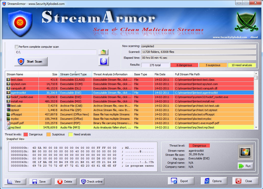Click the document icon of mydoc row
The height and width of the screenshot is (189, 263).
pos(8,119)
